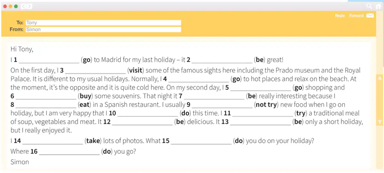Click scrollbar up arrow

(x=380, y=78)
